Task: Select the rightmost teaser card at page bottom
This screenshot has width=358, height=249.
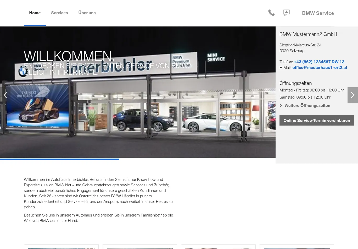Action: [x=297, y=247]
